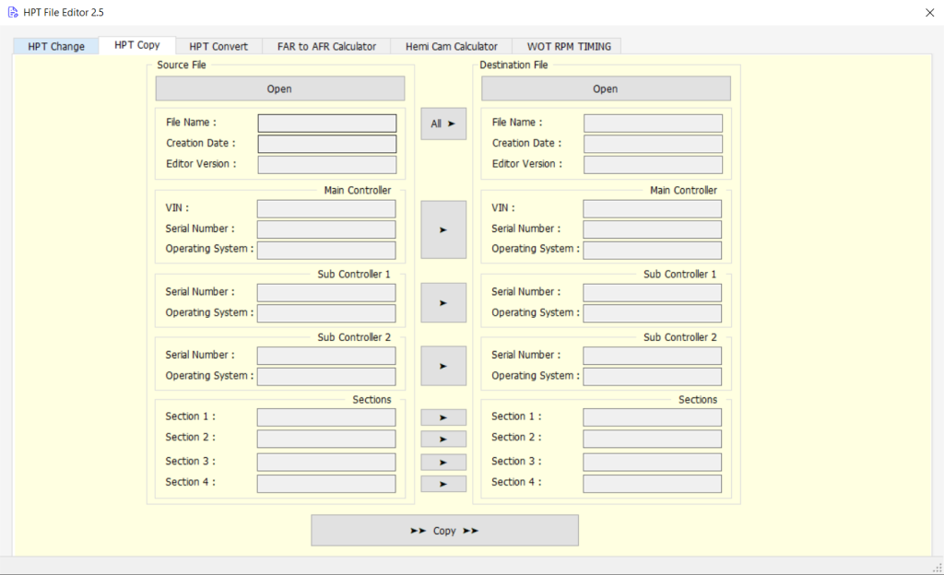Click the Sub Controller 1 copy arrow
Image resolution: width=944 pixels, height=575 pixels.
443,302
